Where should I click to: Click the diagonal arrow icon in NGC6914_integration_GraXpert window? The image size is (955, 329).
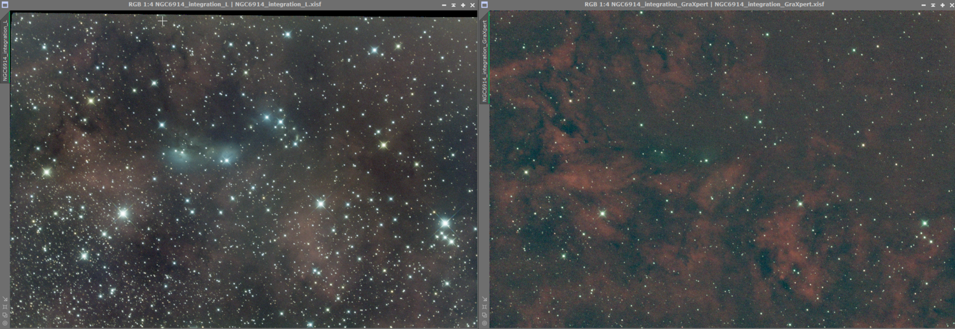click(485, 298)
